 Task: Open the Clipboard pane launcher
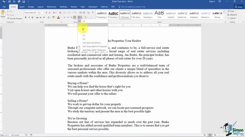[x=22, y=22]
